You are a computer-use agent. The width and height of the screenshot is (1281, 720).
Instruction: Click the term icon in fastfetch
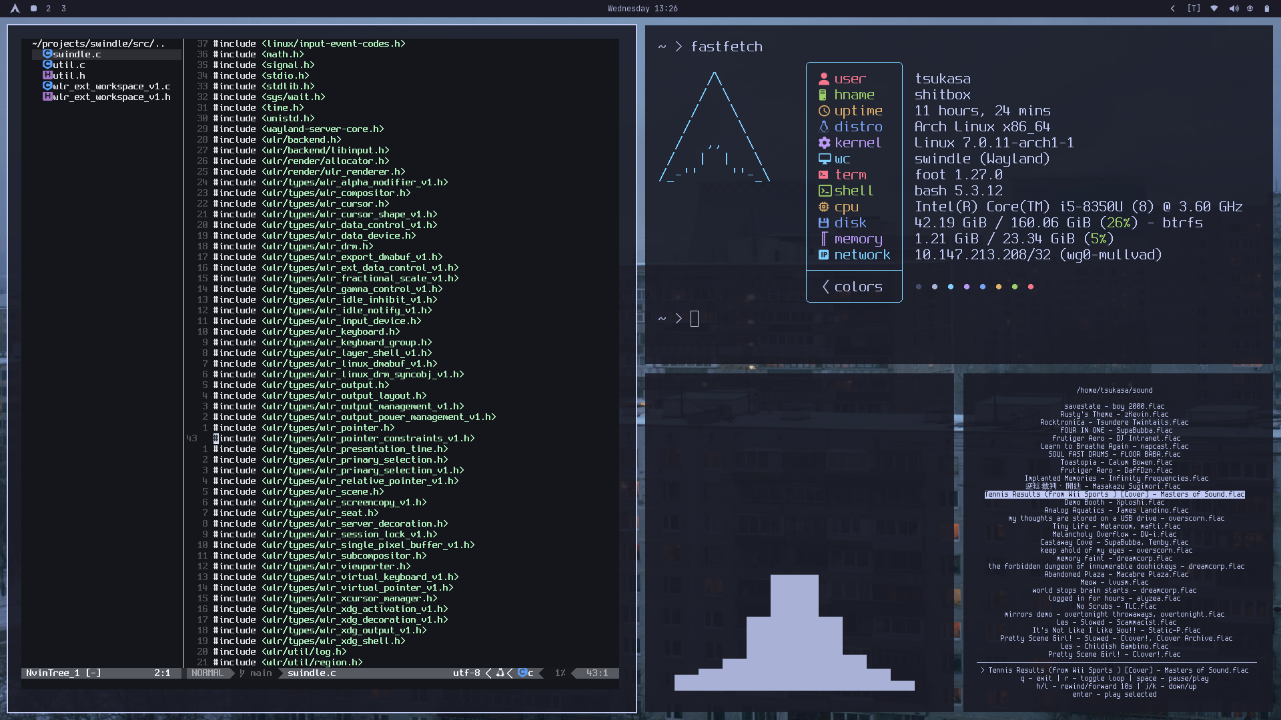pyautogui.click(x=824, y=175)
